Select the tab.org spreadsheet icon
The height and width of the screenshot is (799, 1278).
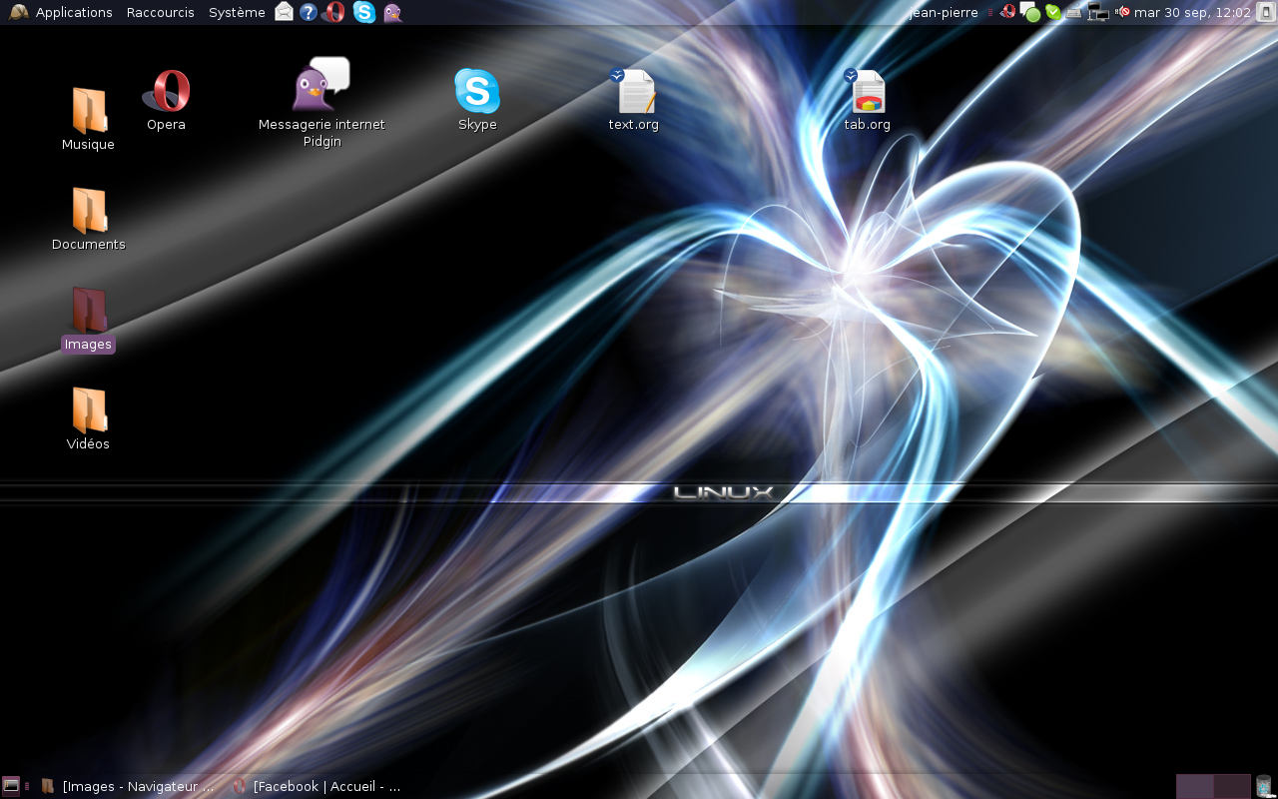(867, 100)
